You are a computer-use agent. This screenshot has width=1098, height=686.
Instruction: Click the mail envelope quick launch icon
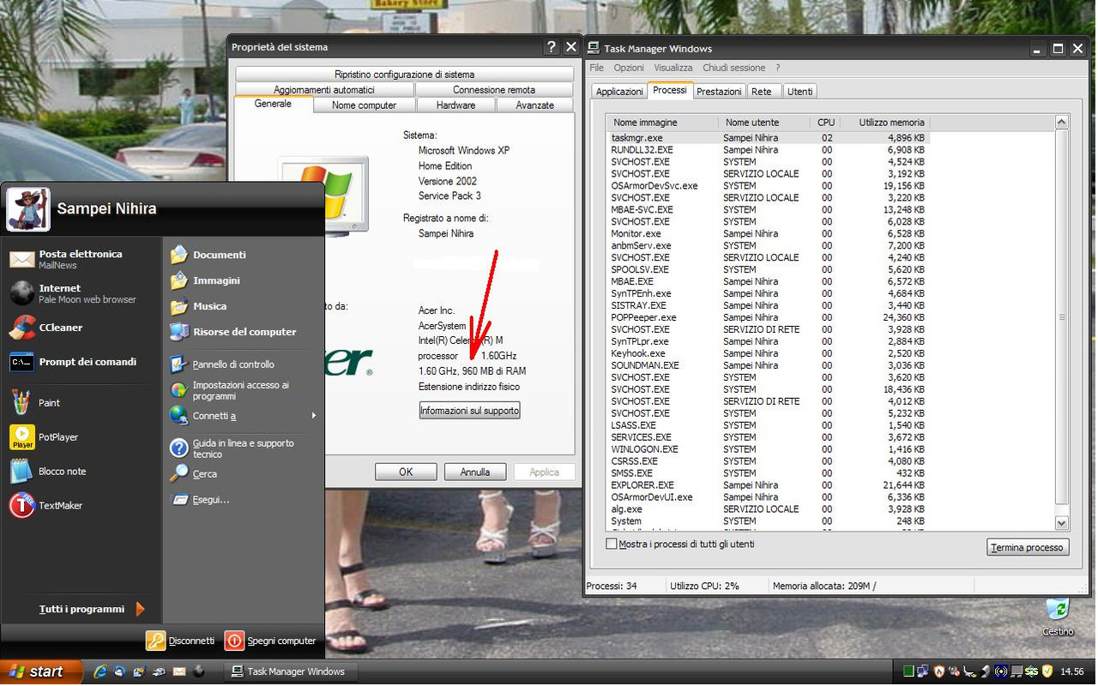(178, 671)
